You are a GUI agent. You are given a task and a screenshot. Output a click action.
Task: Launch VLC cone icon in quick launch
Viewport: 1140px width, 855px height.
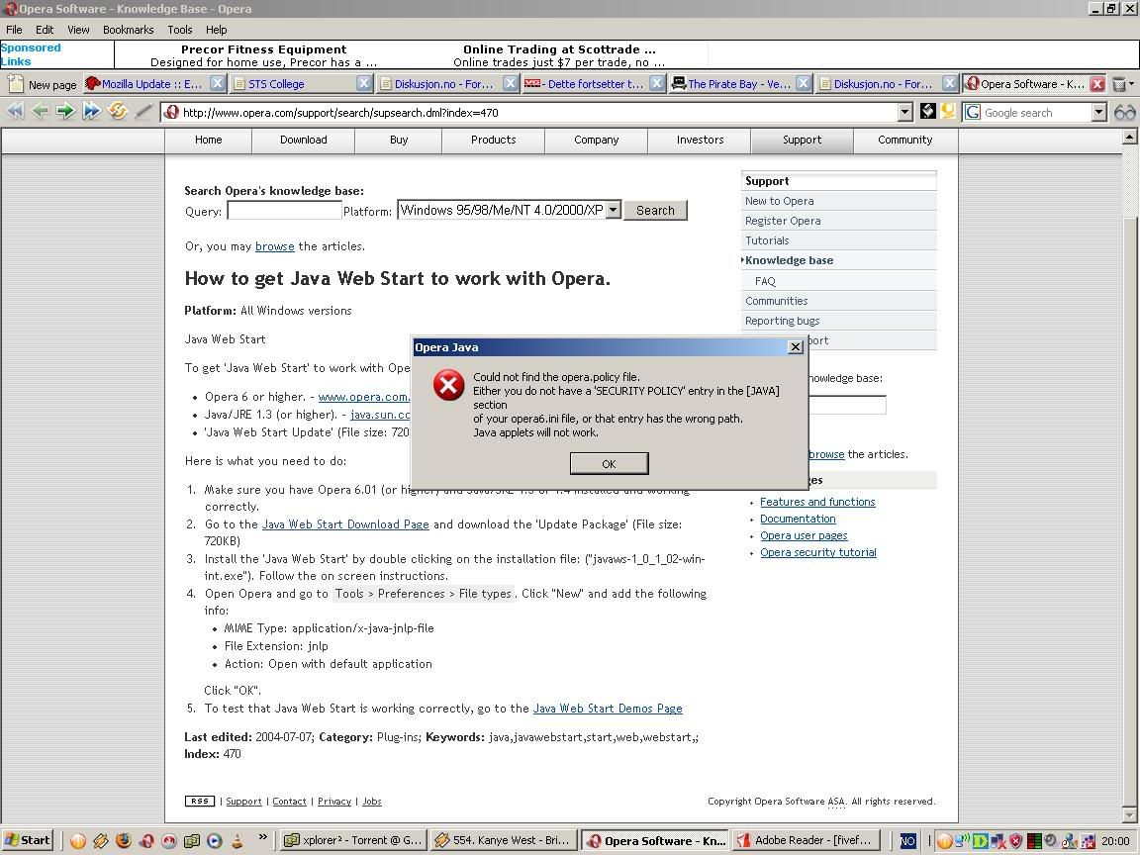pos(237,841)
